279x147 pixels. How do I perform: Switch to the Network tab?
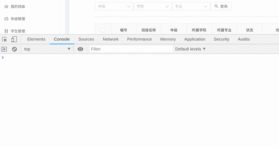tap(111, 39)
